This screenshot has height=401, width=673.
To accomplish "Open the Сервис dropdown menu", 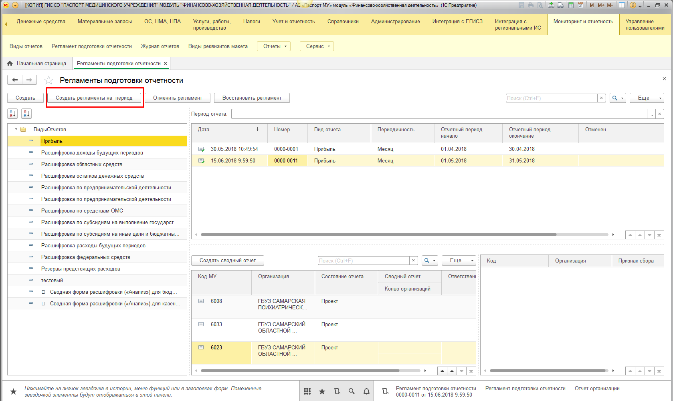I will 317,46.
